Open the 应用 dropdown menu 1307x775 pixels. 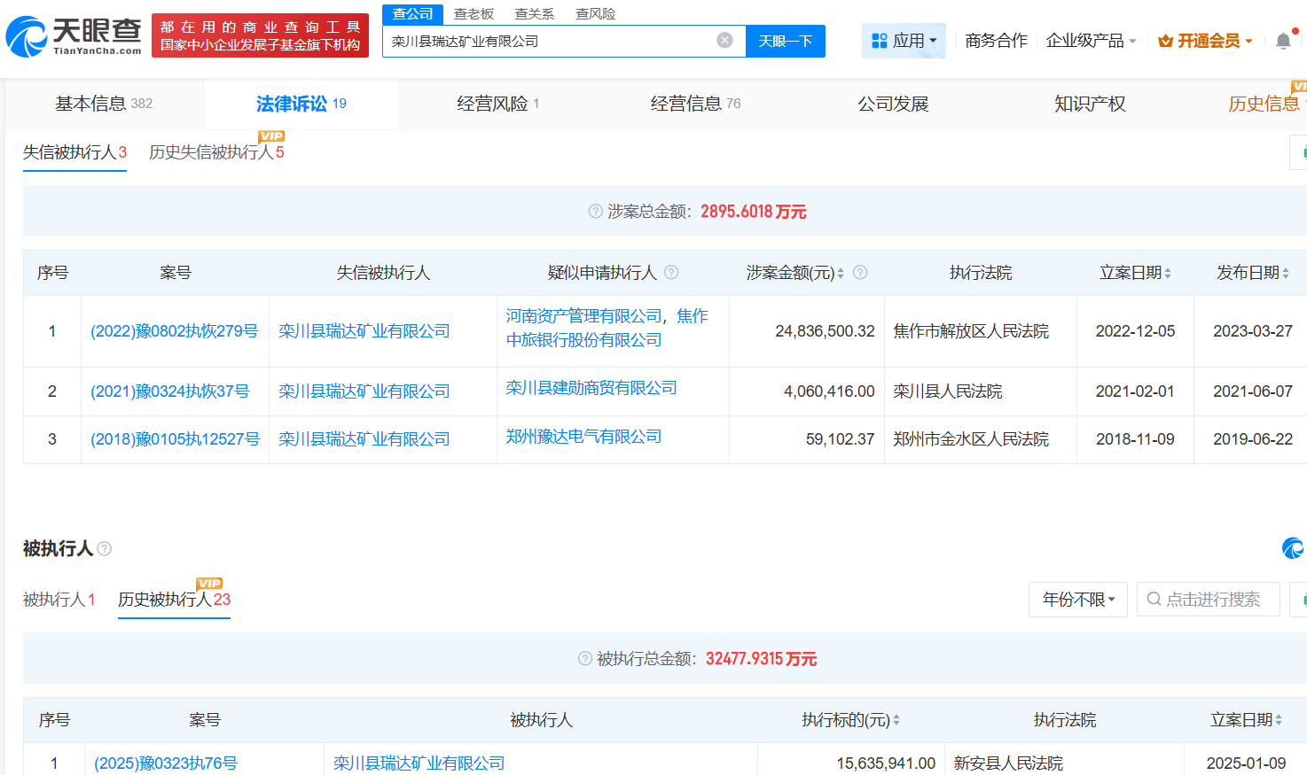tap(904, 41)
